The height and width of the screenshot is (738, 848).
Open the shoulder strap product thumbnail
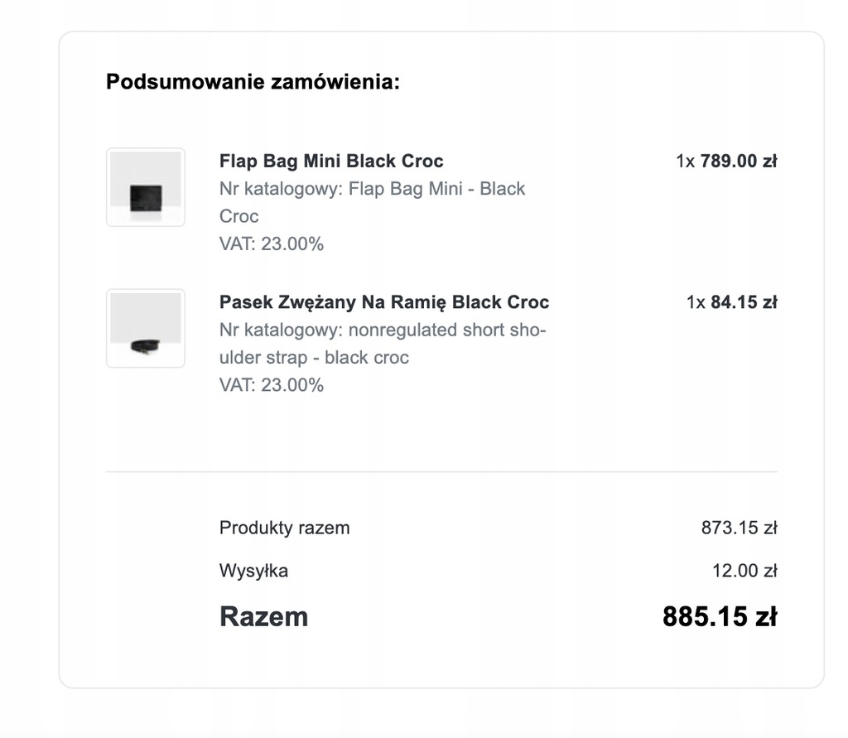(x=146, y=329)
